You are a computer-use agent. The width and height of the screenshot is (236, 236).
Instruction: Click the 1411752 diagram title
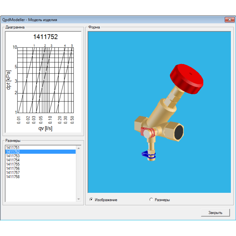pos(45,37)
